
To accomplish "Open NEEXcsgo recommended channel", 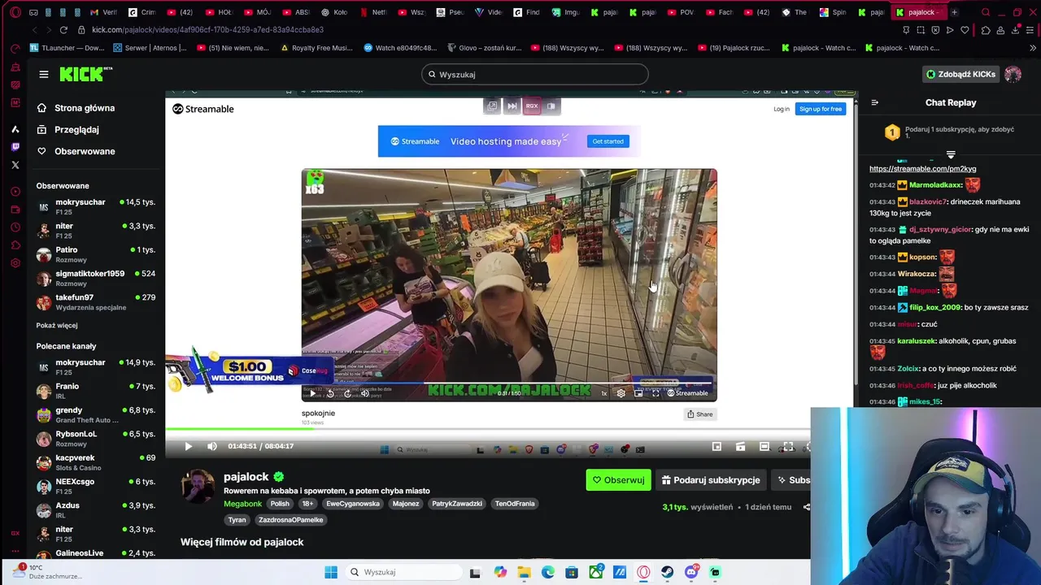I will (x=96, y=486).
